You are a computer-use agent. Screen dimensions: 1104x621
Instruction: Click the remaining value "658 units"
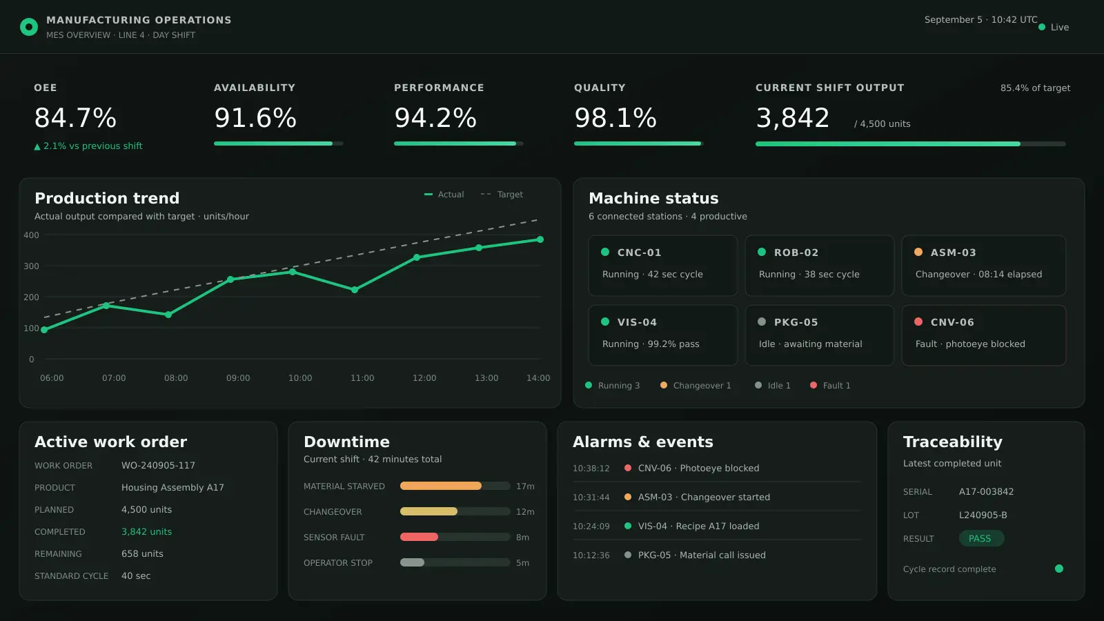pyautogui.click(x=142, y=553)
